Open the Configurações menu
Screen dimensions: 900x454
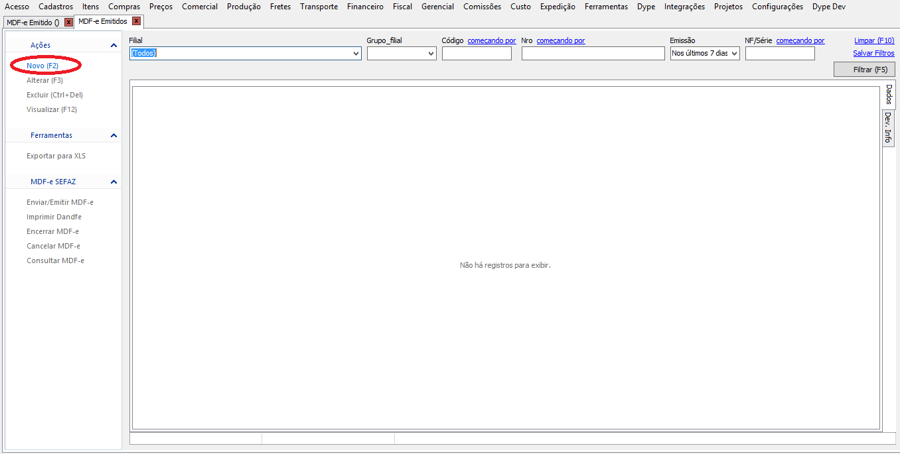point(777,7)
